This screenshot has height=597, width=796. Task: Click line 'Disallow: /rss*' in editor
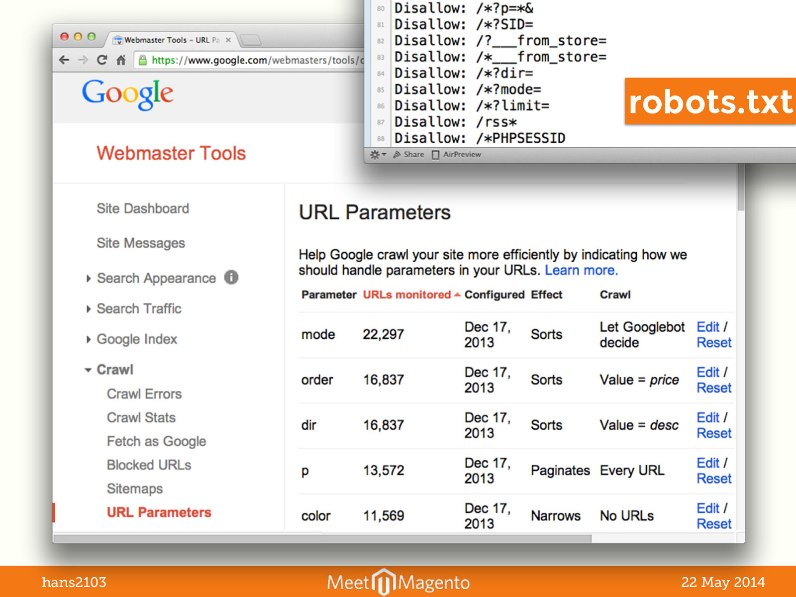click(456, 122)
